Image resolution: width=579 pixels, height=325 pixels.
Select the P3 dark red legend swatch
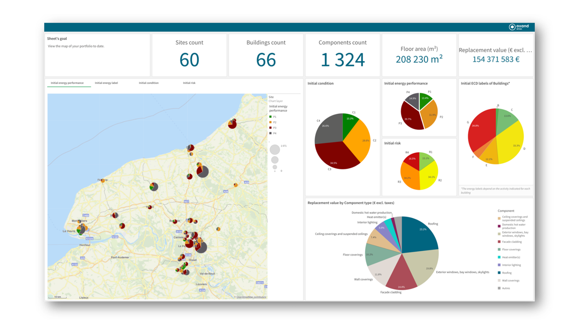point(271,128)
